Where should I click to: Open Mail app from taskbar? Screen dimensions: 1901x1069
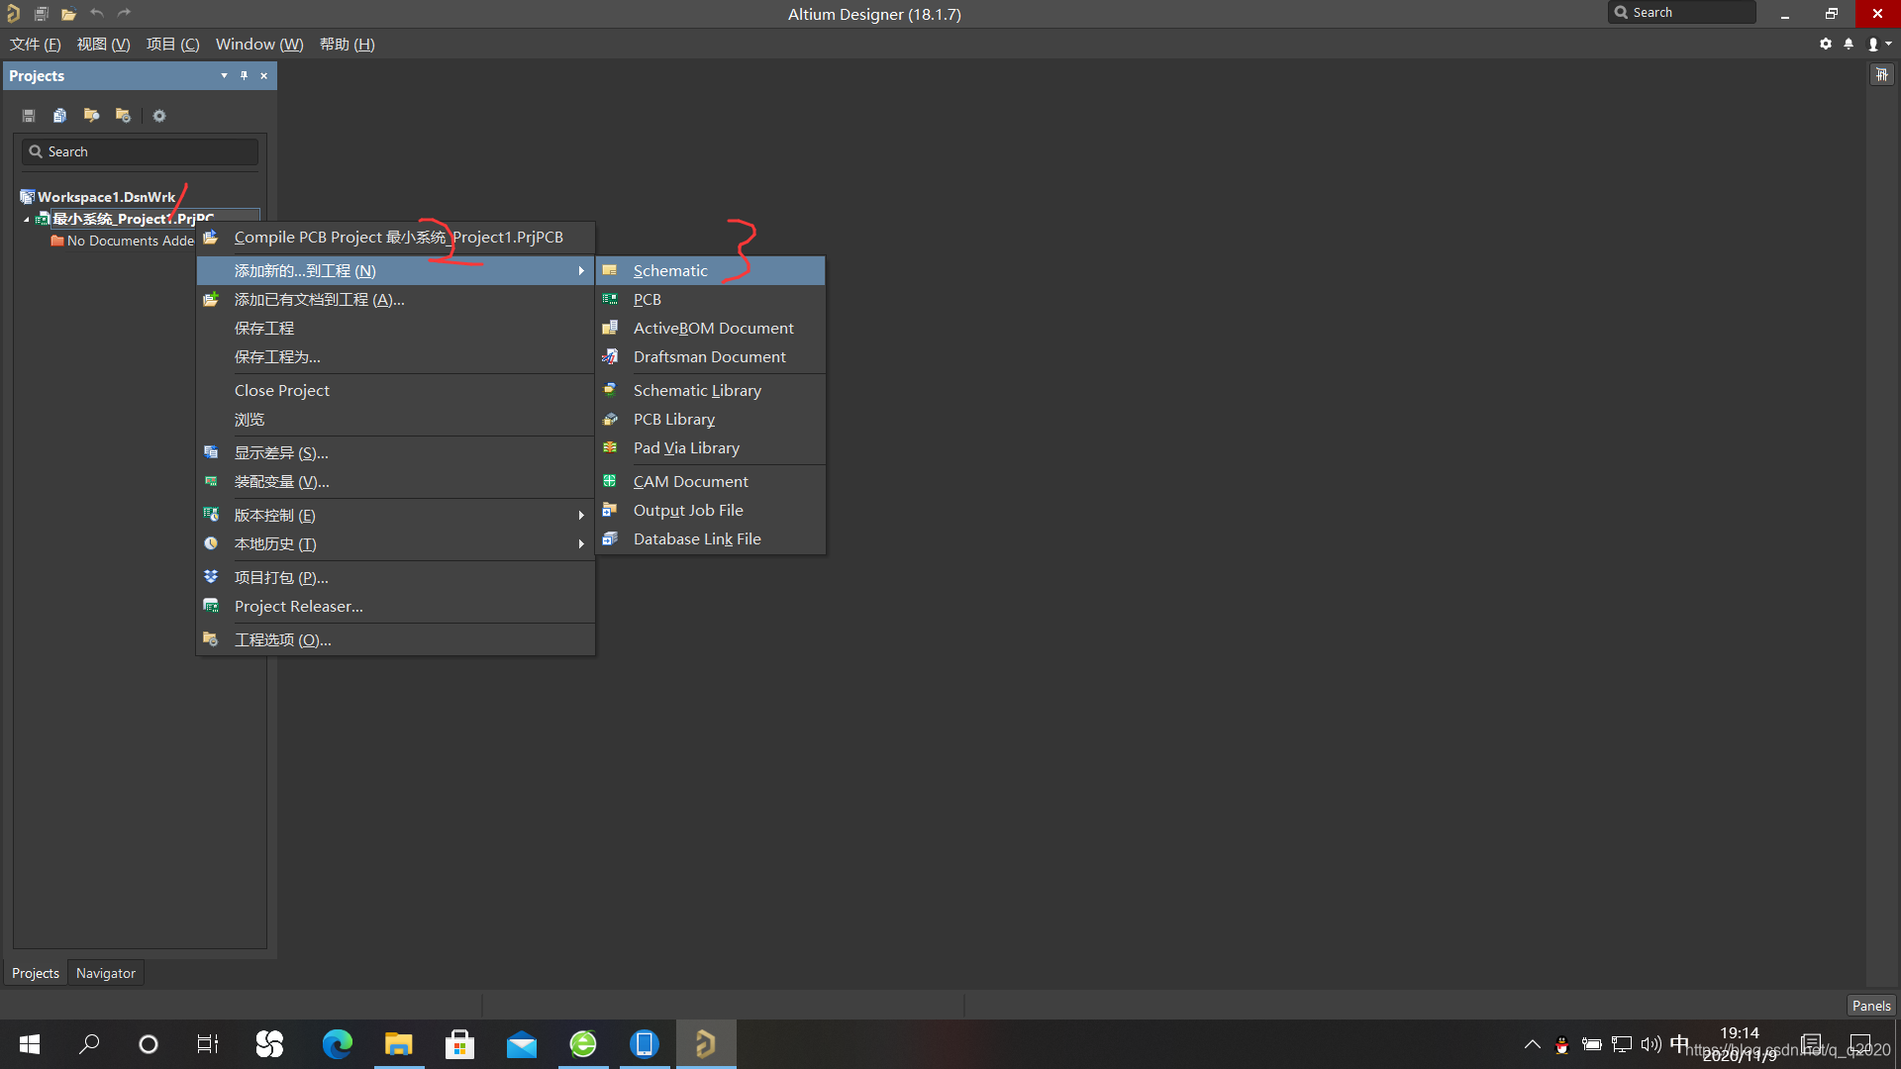(522, 1044)
